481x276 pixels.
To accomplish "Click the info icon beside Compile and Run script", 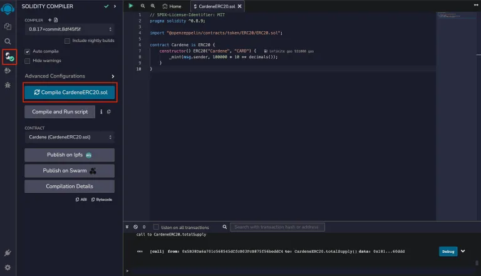I will 101,112.
